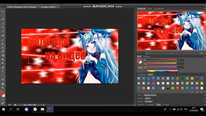The width and height of the screenshot is (206, 116).
Task: Select the Lasso tool
Action: [x=3, y=19]
